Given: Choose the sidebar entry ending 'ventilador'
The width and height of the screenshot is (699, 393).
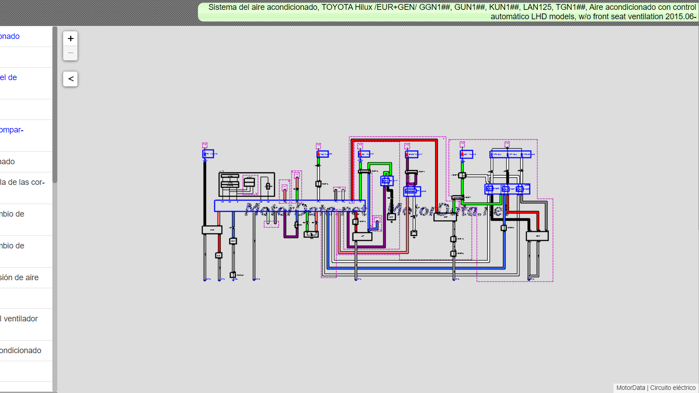Looking at the screenshot, I should [20, 319].
